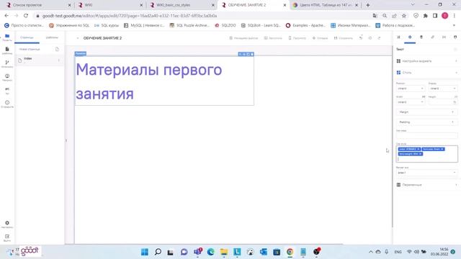This screenshot has height=259, width=461.
Task: Open a new browser tab with the plus button
Action: click(368, 5)
